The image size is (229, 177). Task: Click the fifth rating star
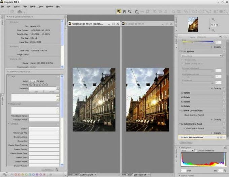click(x=47, y=85)
